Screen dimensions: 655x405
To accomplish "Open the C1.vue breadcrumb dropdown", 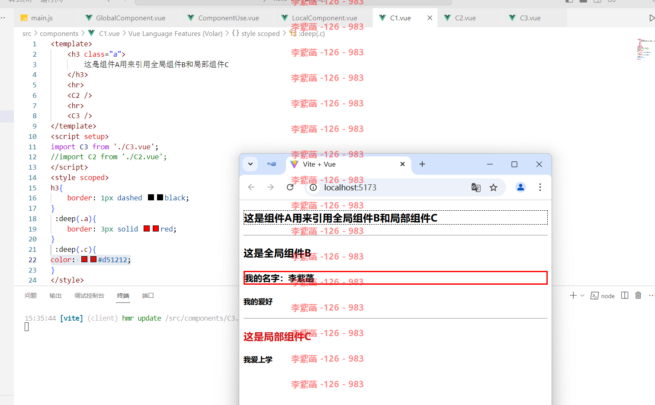I will tap(109, 33).
